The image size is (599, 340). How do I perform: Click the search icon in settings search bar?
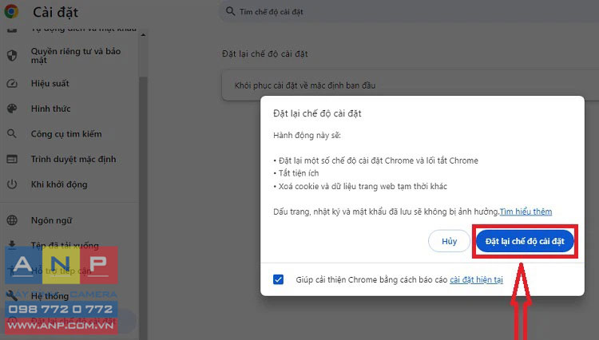click(x=230, y=11)
